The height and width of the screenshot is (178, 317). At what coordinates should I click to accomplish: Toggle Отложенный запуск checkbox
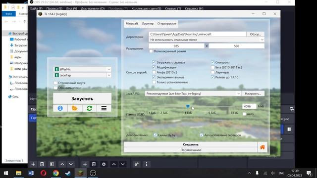[55, 83]
